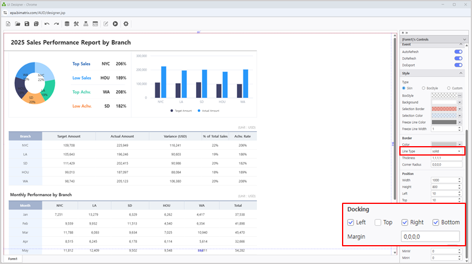Open the database stack icon
Image resolution: width=472 pixels, height=264 pixels.
67,24
